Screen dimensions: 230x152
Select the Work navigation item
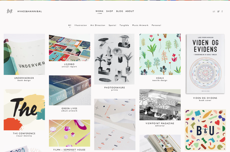tap(100, 11)
